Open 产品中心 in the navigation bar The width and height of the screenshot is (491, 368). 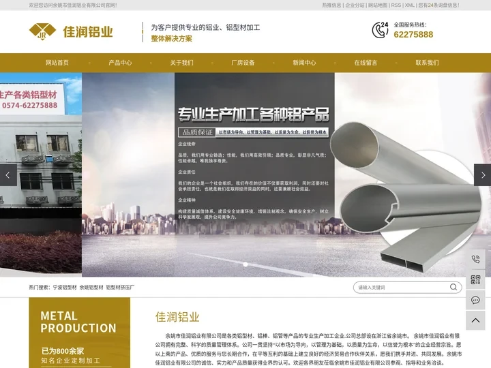[x=120, y=63]
